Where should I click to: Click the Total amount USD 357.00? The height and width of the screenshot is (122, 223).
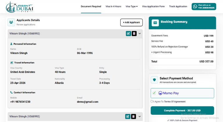pyautogui.click(x=206, y=61)
